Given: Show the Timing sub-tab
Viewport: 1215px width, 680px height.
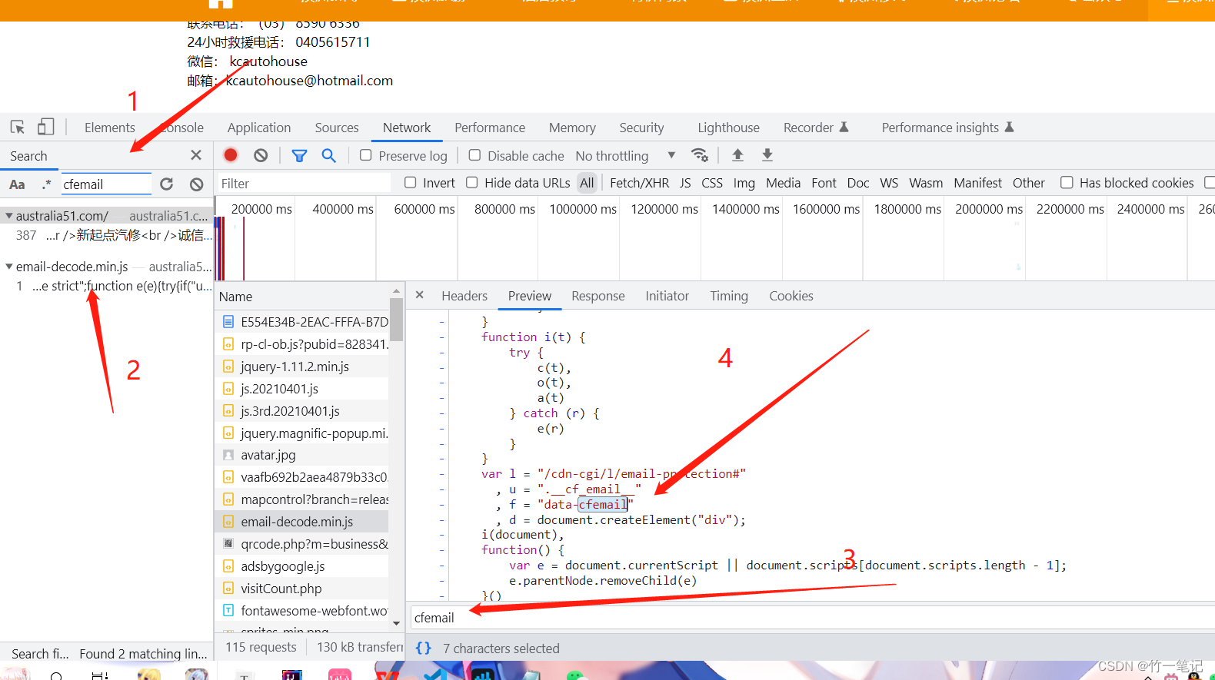Looking at the screenshot, I should click(x=728, y=296).
